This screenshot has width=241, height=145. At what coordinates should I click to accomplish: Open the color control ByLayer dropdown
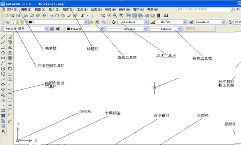(x=102, y=29)
